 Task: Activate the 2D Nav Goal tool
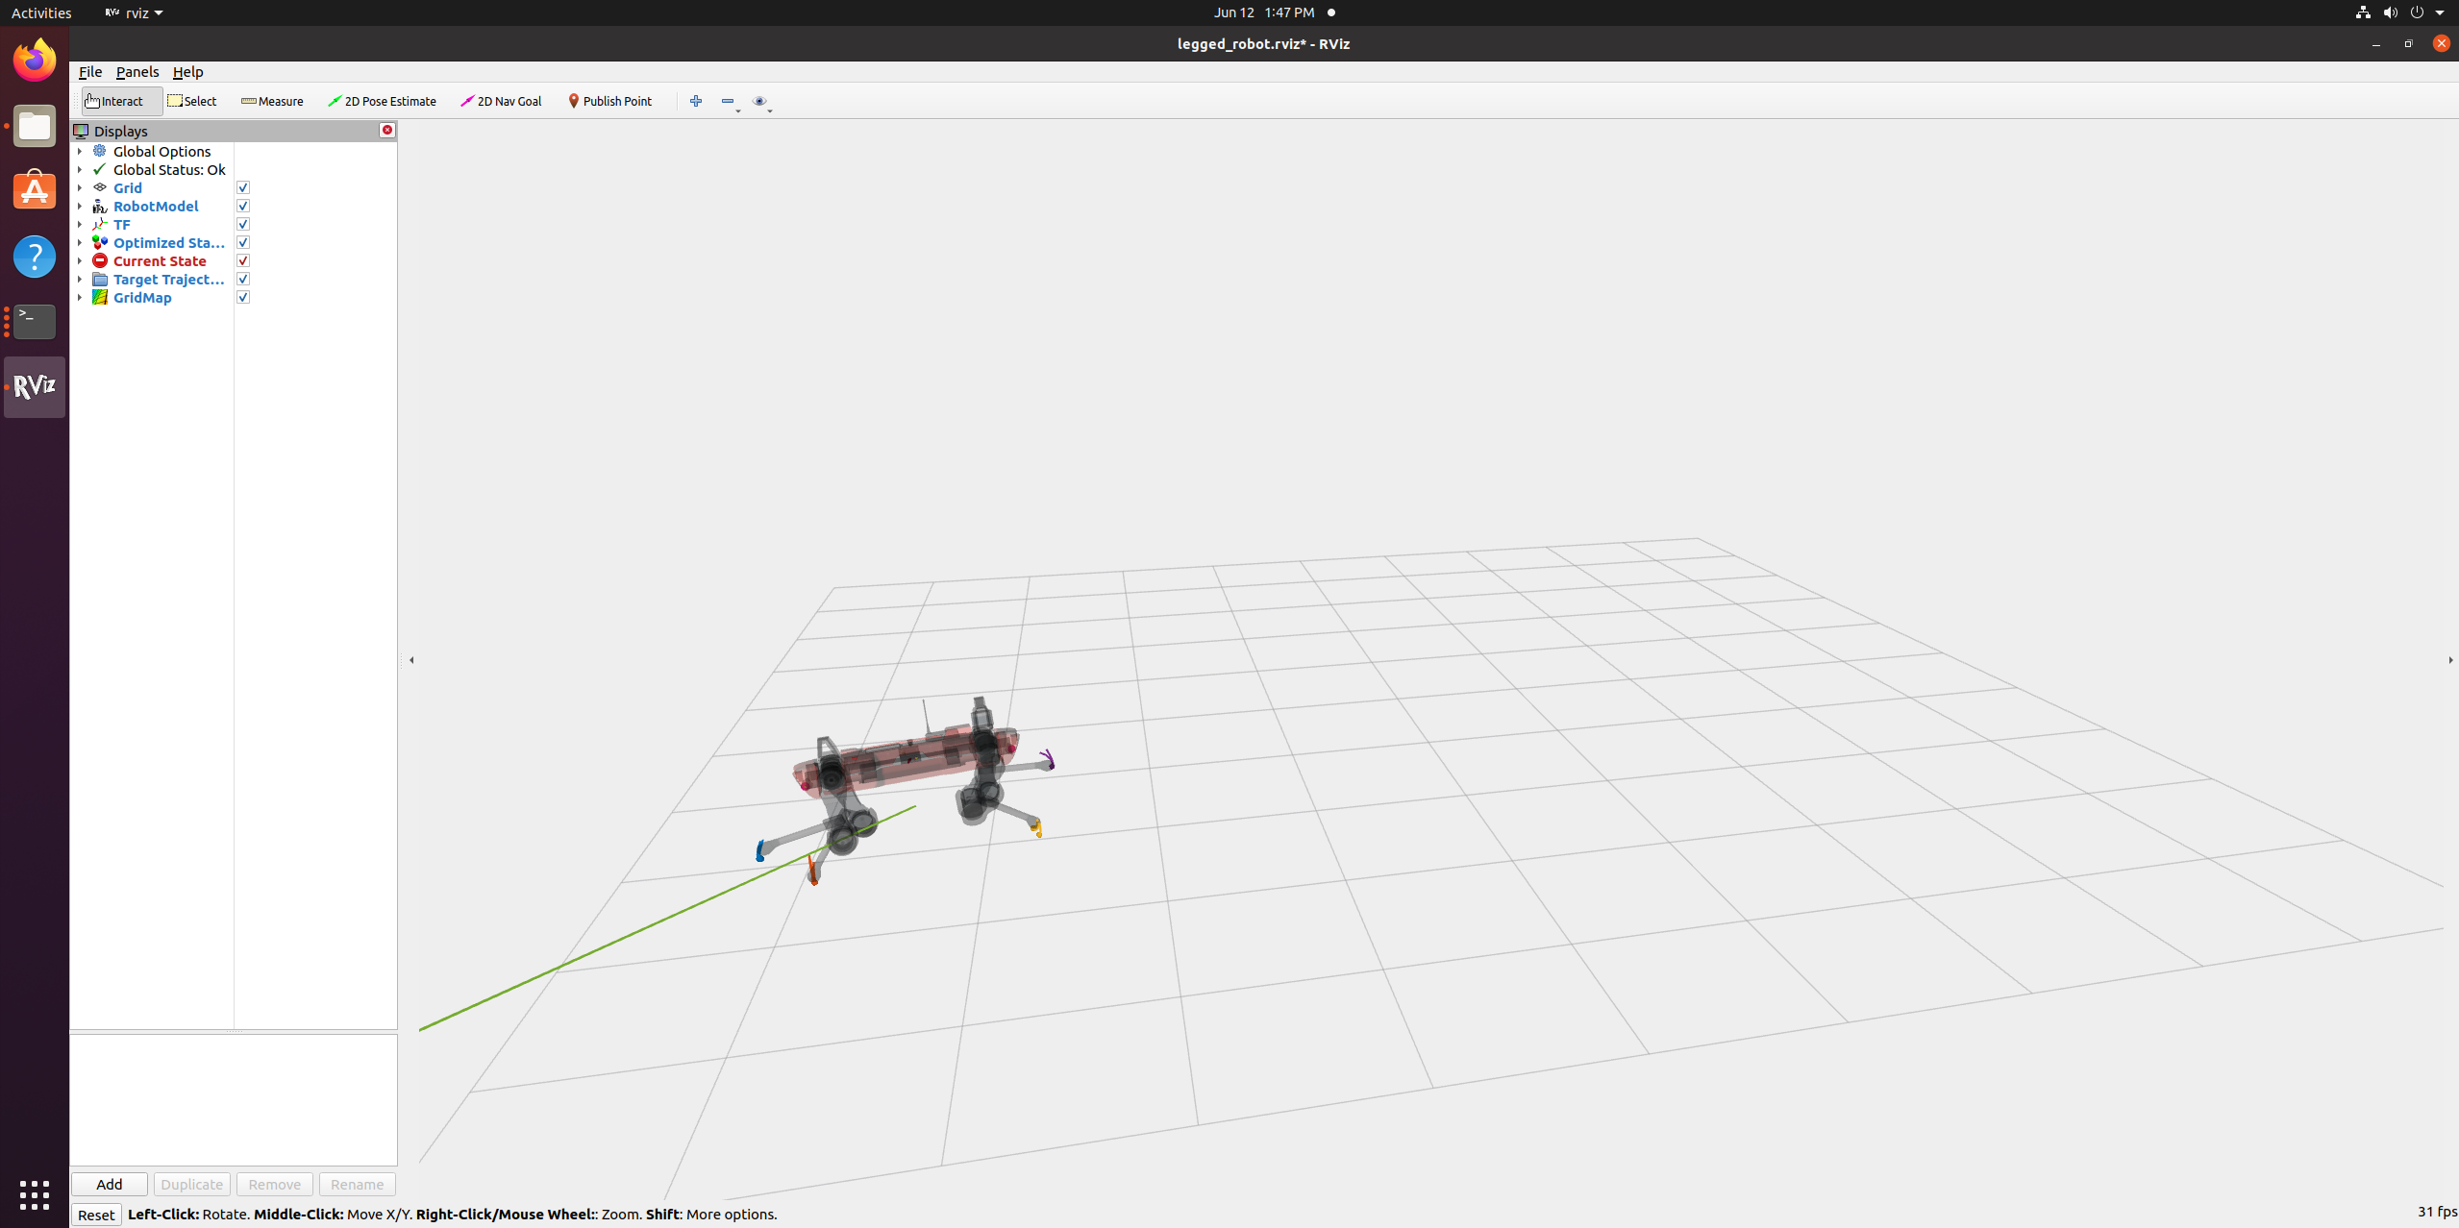tap(501, 101)
